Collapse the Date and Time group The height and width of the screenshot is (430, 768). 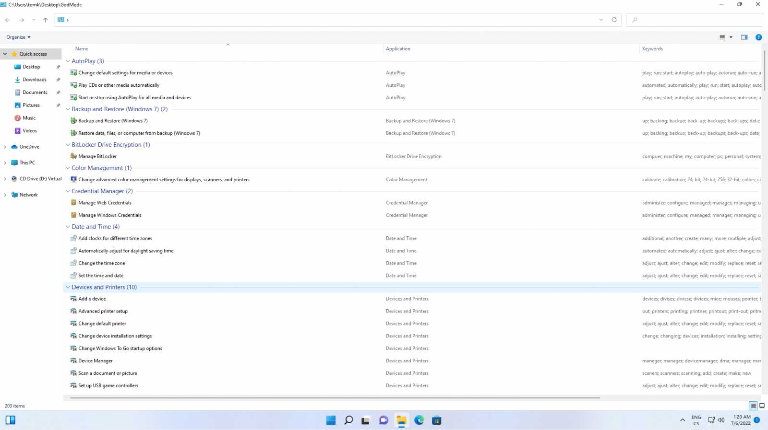tap(68, 227)
